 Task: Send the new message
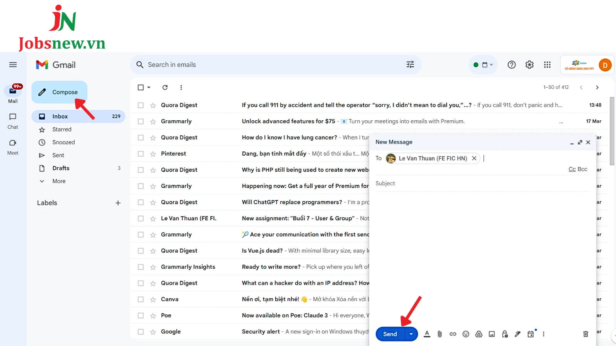pyautogui.click(x=390, y=334)
